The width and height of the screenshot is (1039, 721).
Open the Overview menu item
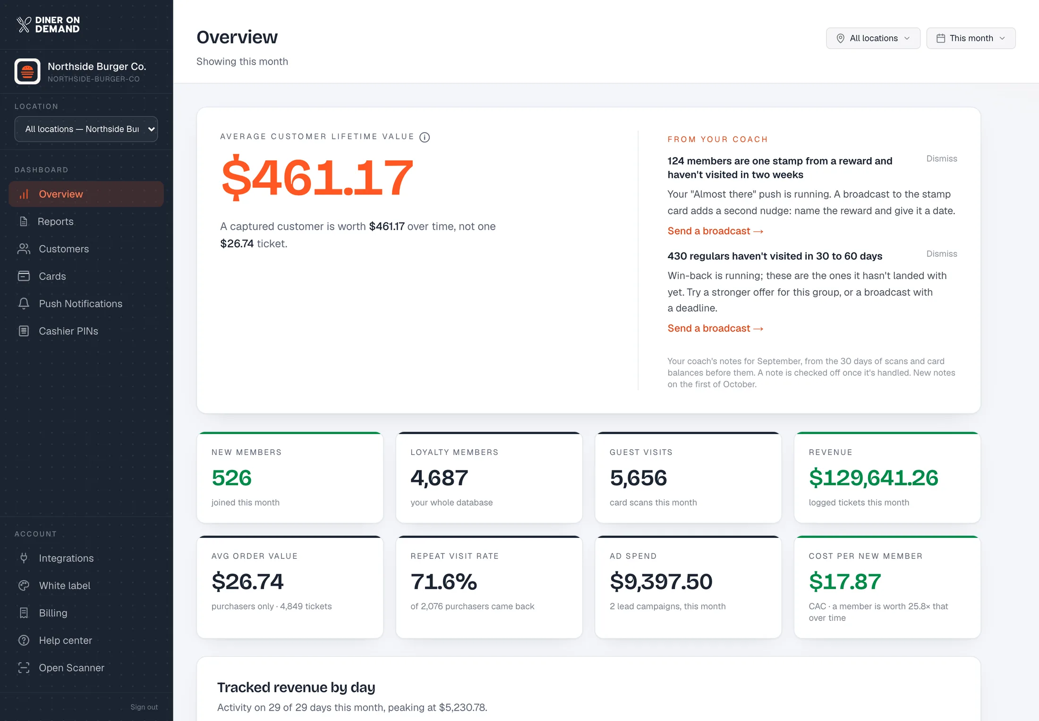(x=86, y=194)
